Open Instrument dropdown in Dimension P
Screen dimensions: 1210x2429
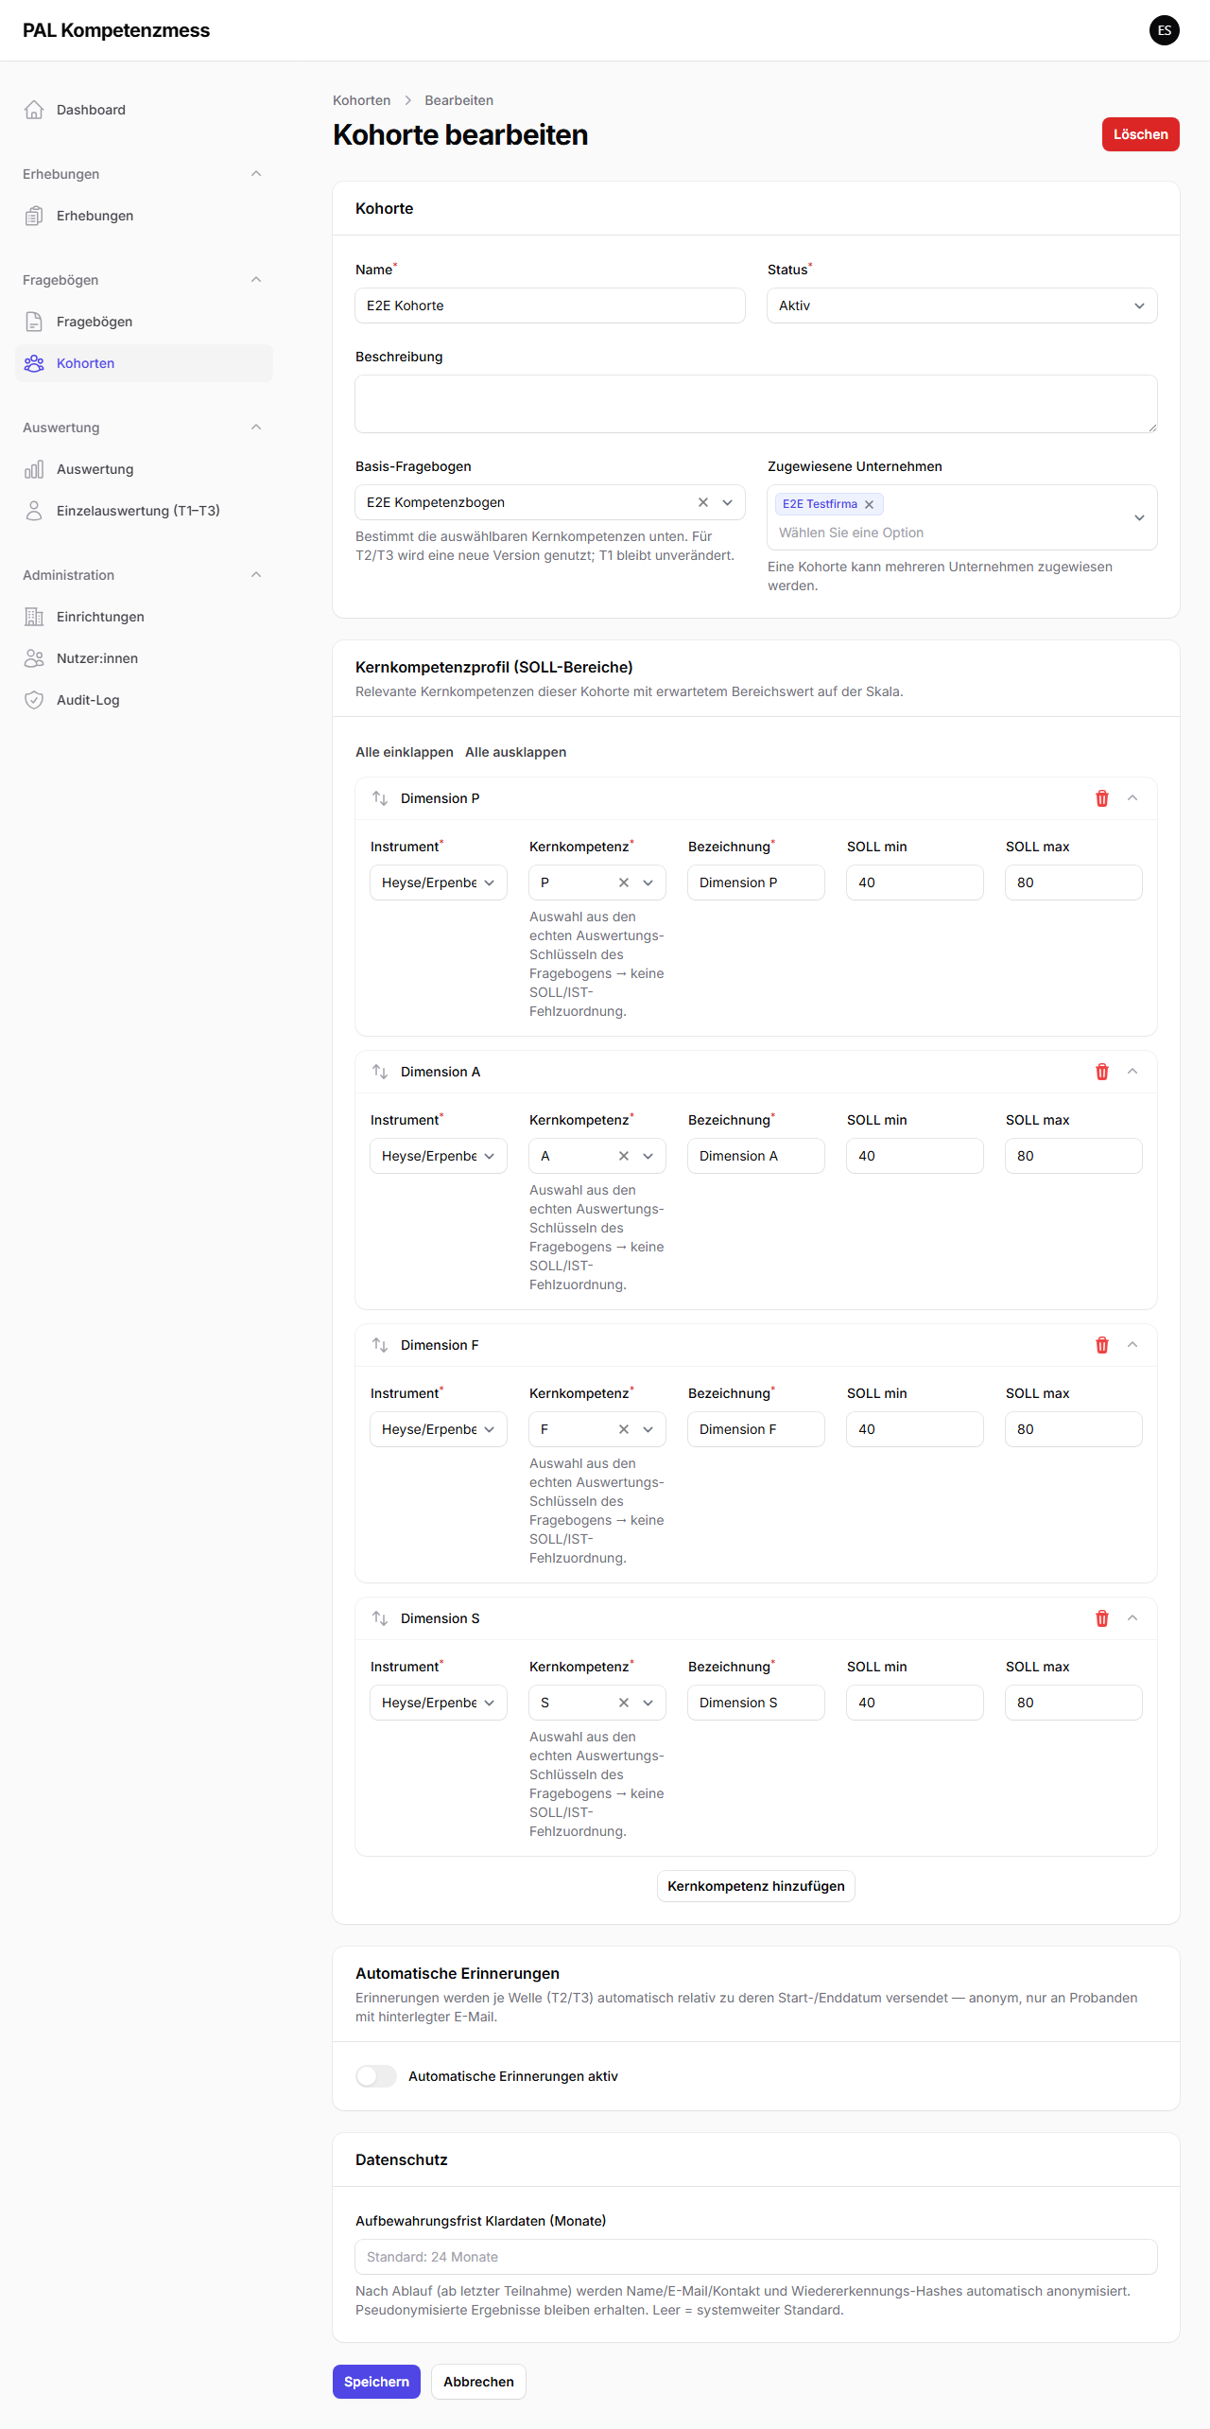click(x=439, y=882)
